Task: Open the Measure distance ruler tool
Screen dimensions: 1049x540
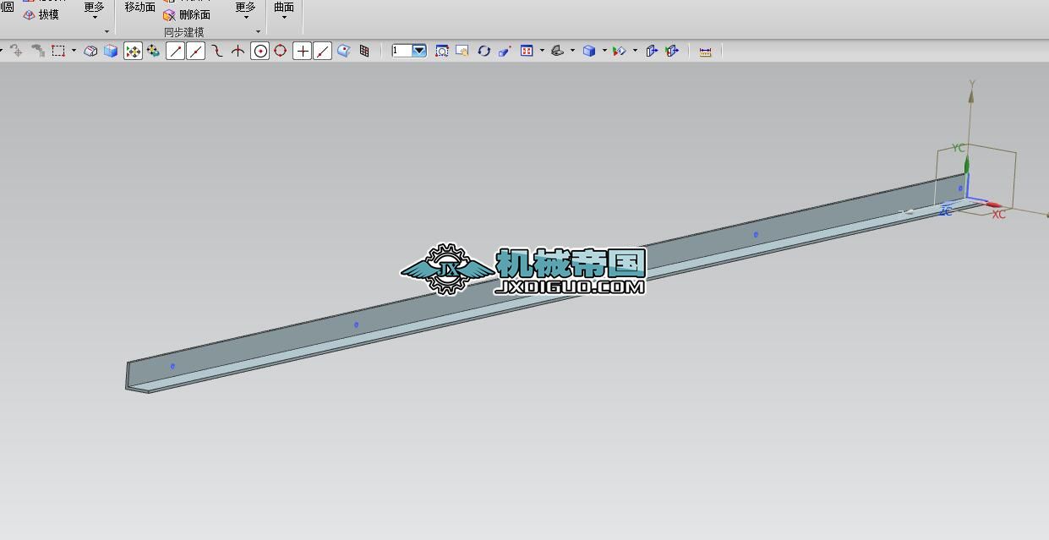Action: tap(705, 51)
